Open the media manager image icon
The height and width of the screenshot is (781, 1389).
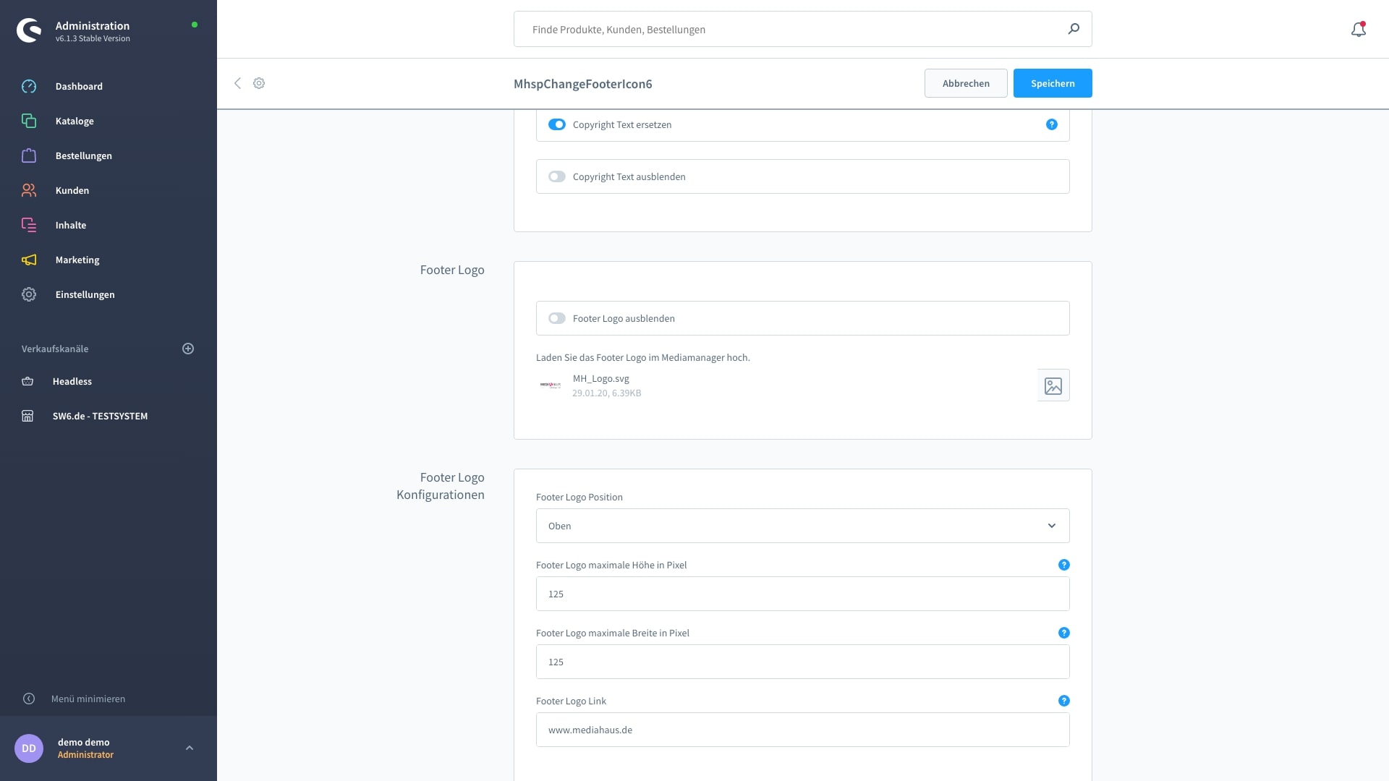pos(1053,385)
